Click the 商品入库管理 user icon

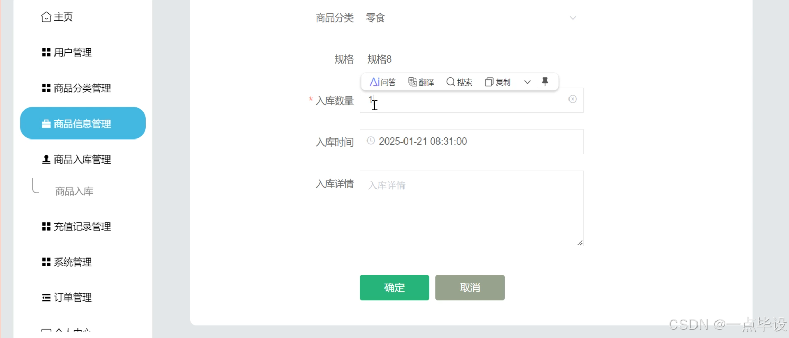click(45, 159)
